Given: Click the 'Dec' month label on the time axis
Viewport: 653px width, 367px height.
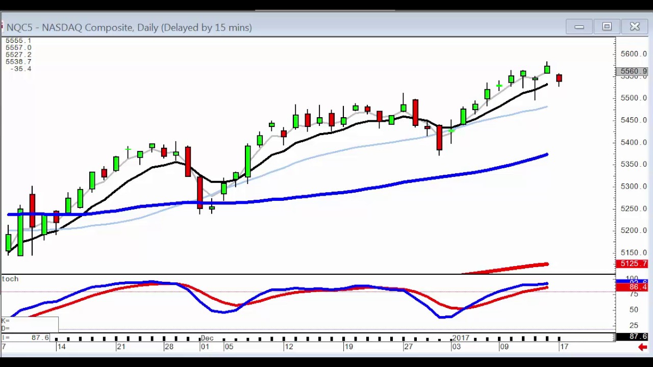Looking at the screenshot, I should click(207, 338).
